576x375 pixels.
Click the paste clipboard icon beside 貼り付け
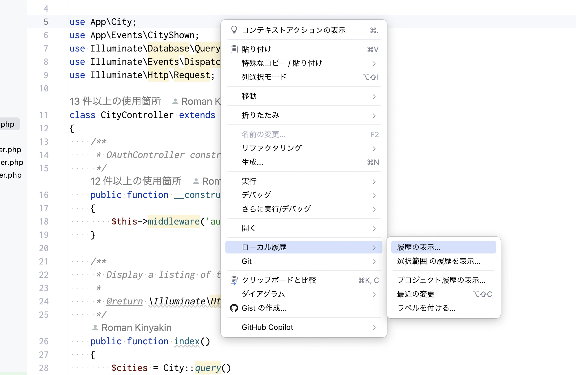coord(234,49)
